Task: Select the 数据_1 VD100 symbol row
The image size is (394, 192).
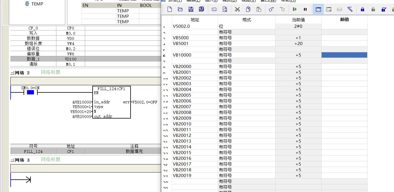Action: pos(86,59)
